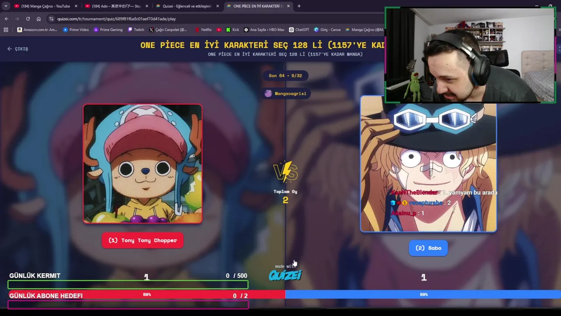Select the Tony Tony Chopper picture

pyautogui.click(x=142, y=164)
